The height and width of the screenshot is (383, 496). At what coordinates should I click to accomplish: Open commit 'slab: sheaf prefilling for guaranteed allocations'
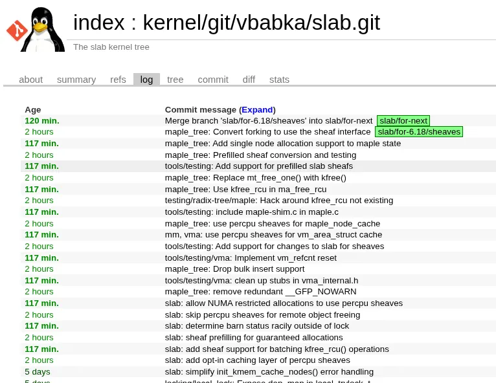[254, 338]
